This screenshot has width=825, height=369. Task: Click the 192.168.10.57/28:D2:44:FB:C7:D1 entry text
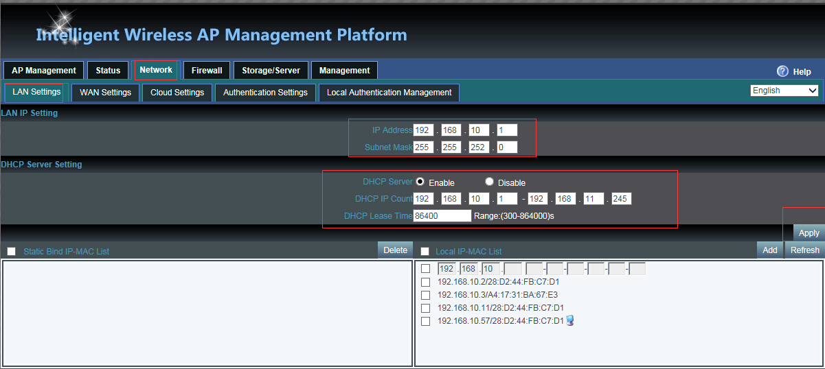[500, 321]
